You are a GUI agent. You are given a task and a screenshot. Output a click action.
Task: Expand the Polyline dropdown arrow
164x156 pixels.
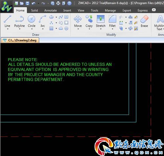[x=20, y=29]
